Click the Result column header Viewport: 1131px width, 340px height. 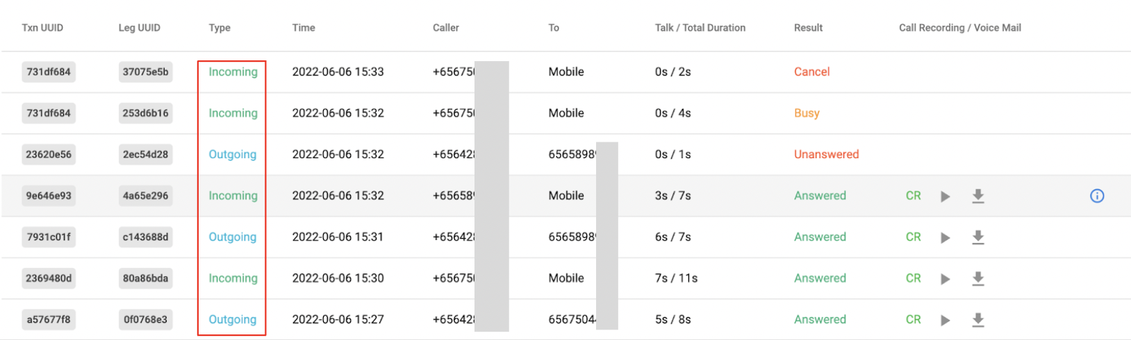pyautogui.click(x=808, y=28)
